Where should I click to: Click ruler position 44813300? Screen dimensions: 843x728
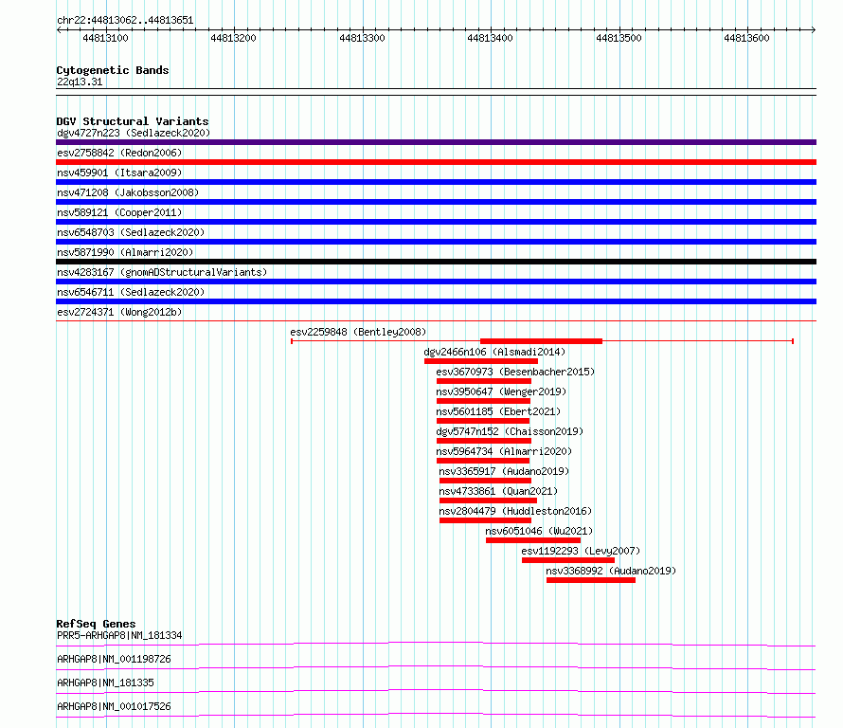click(x=362, y=38)
